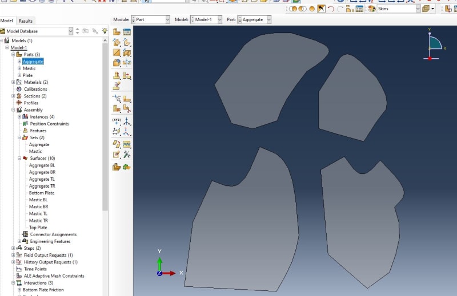The width and height of the screenshot is (457, 296).
Task: Select the Create Datum Plane tool
Action: point(117,132)
